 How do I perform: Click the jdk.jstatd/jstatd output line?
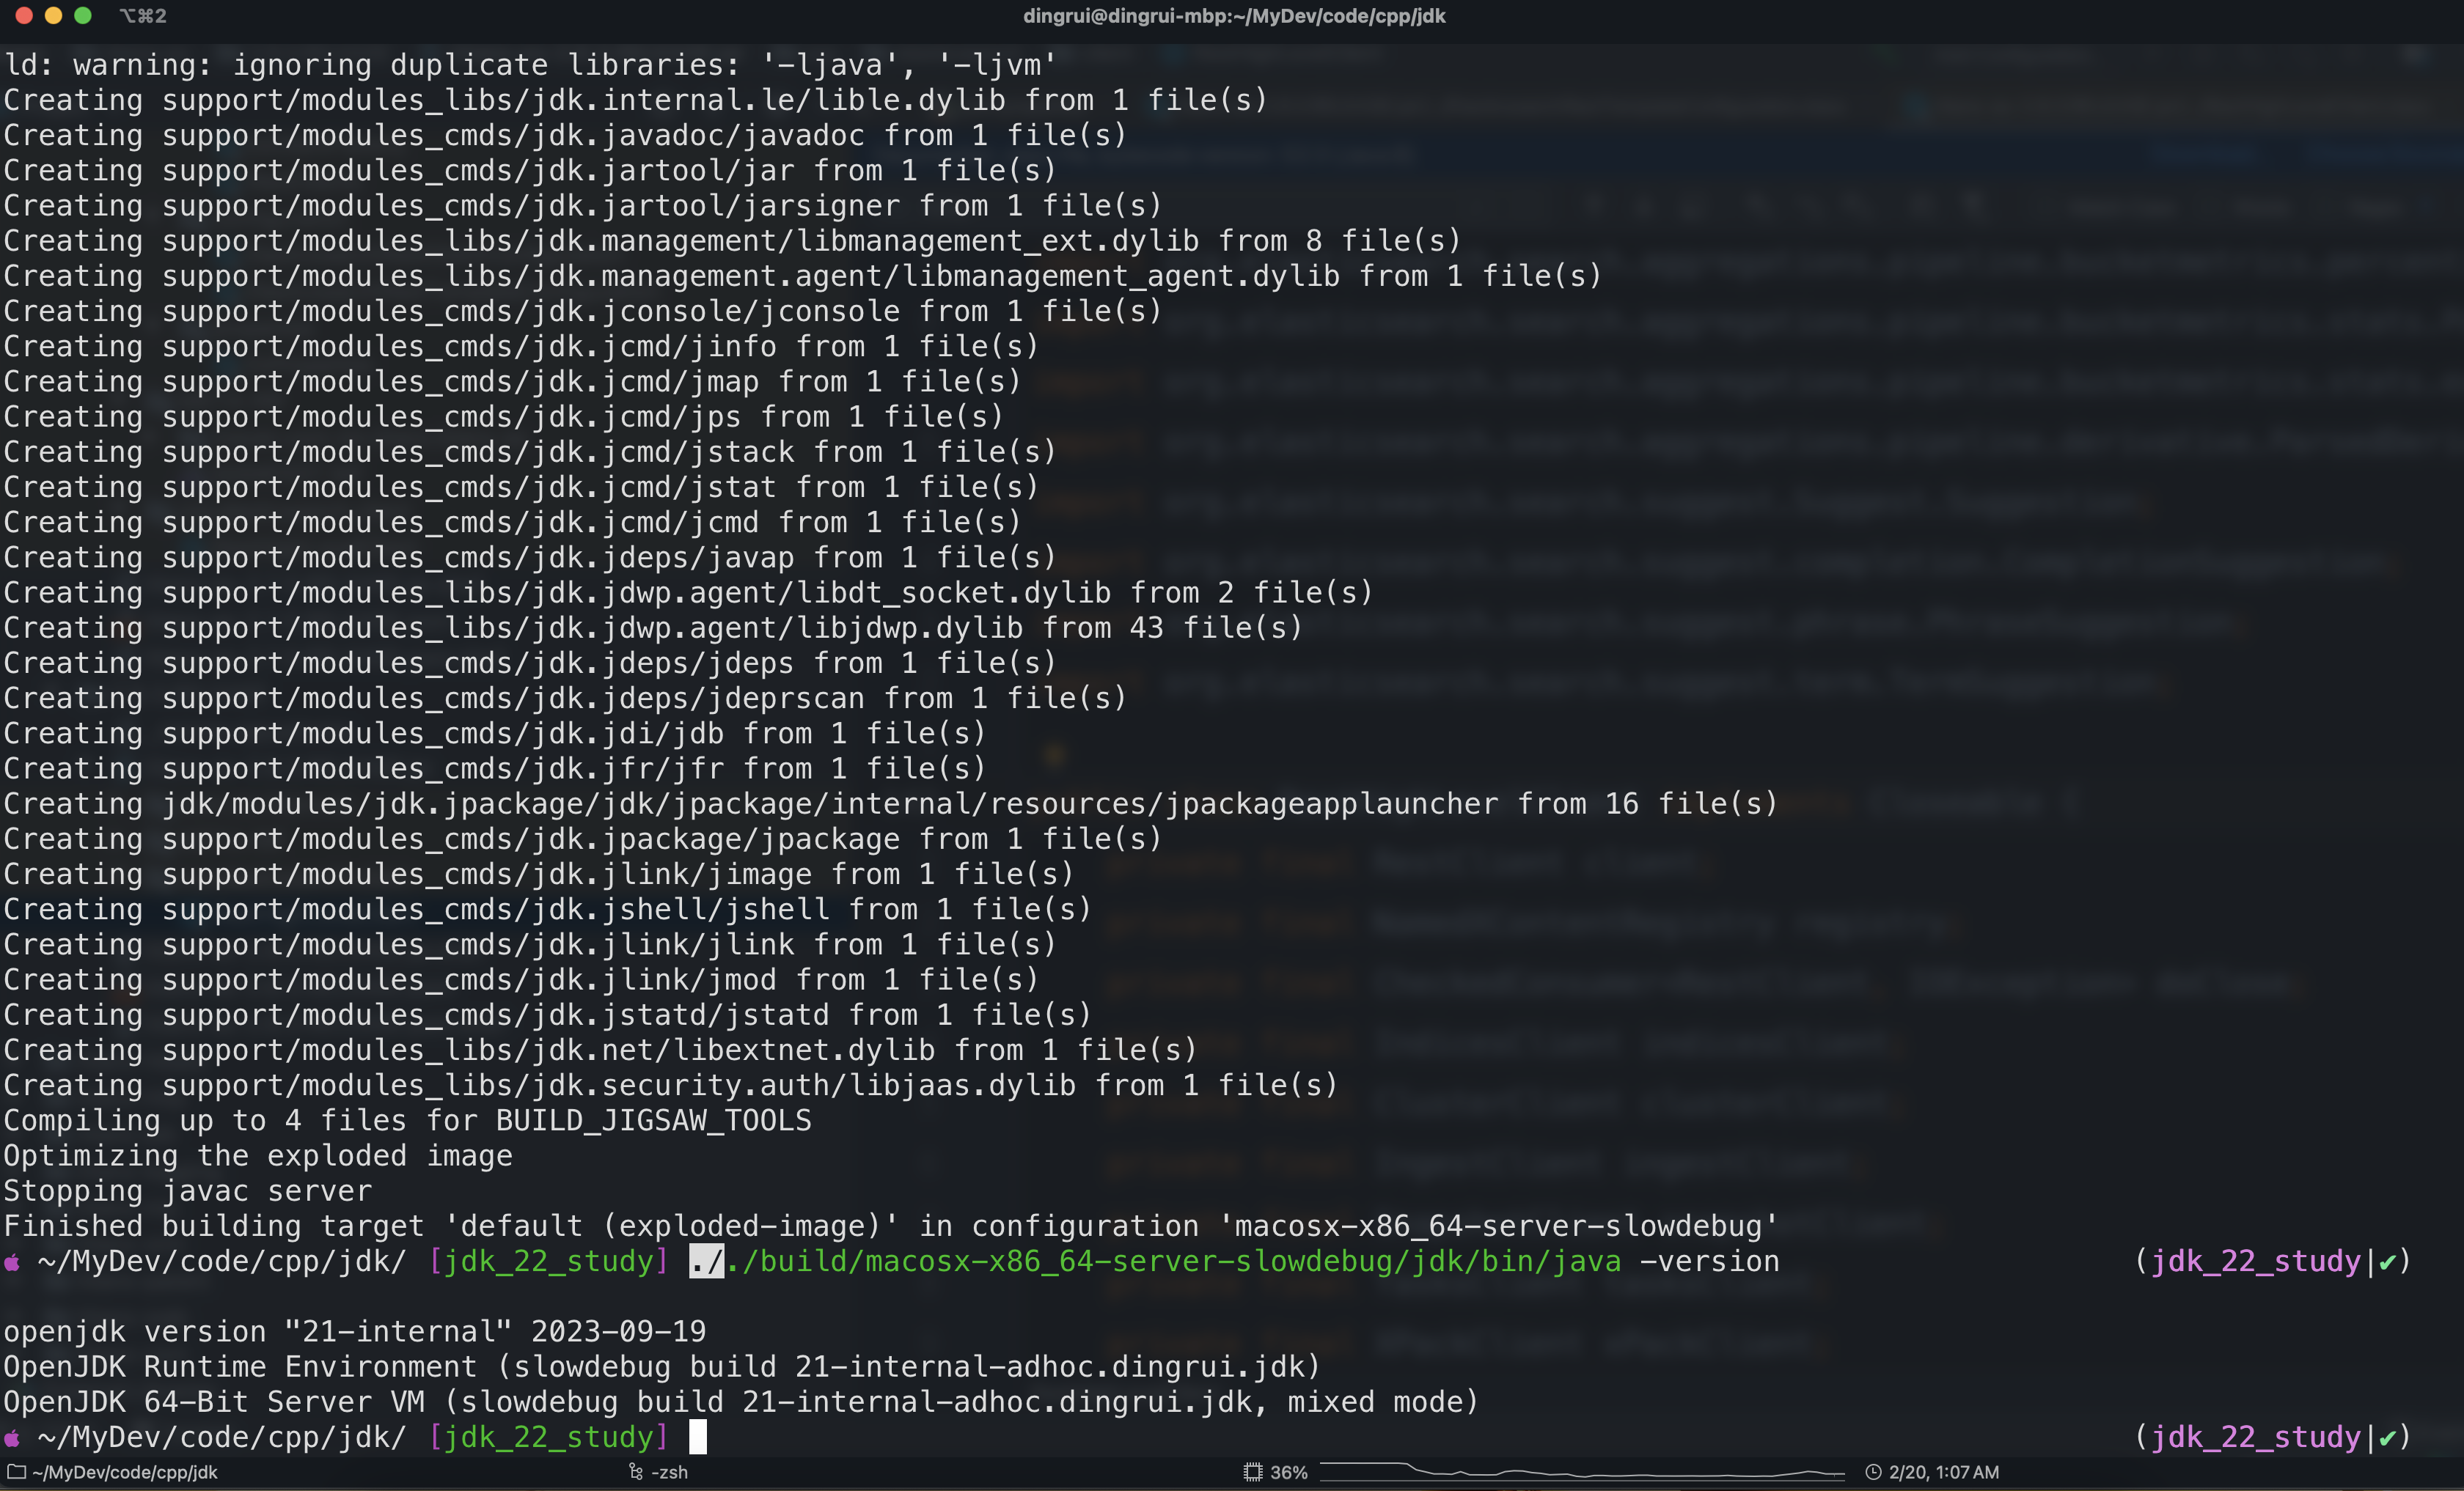tap(548, 1015)
